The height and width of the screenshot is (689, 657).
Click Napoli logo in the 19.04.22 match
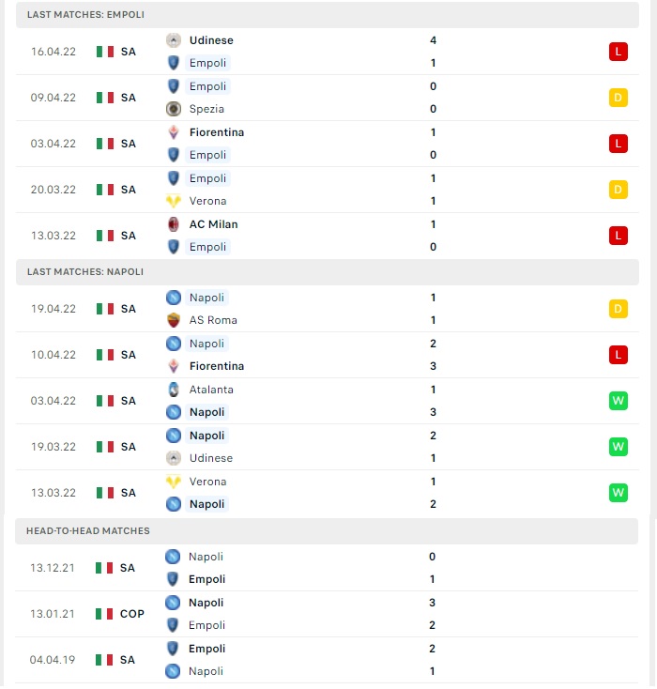click(x=174, y=298)
